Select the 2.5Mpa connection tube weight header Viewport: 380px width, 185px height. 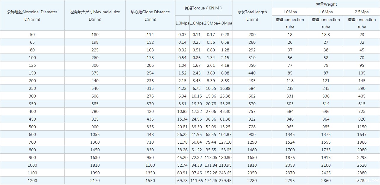coord(362,23)
